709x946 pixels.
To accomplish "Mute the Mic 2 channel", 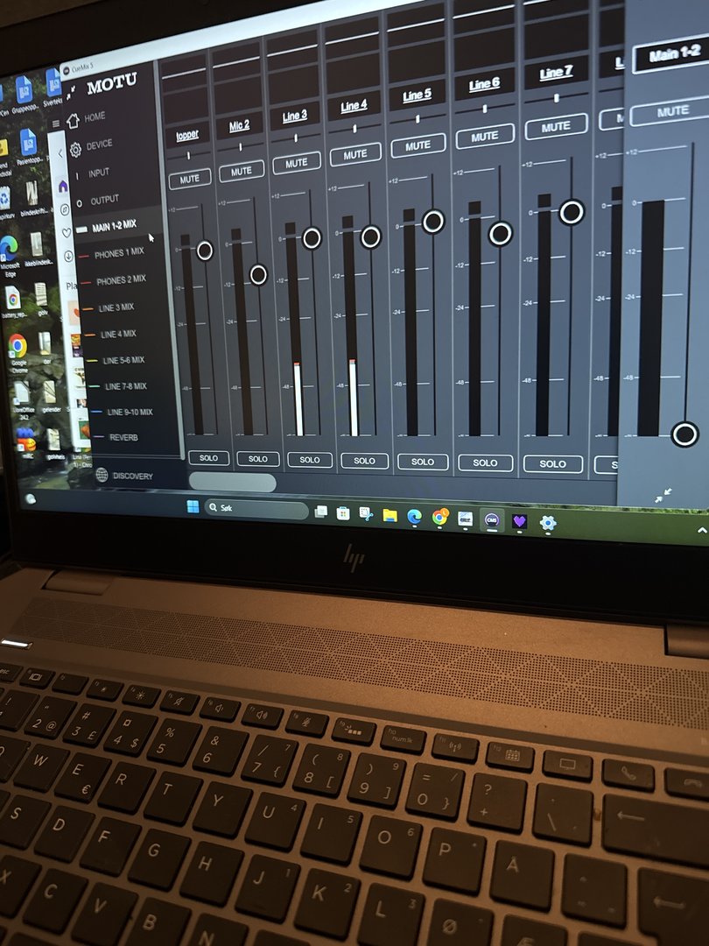I will click(x=242, y=172).
